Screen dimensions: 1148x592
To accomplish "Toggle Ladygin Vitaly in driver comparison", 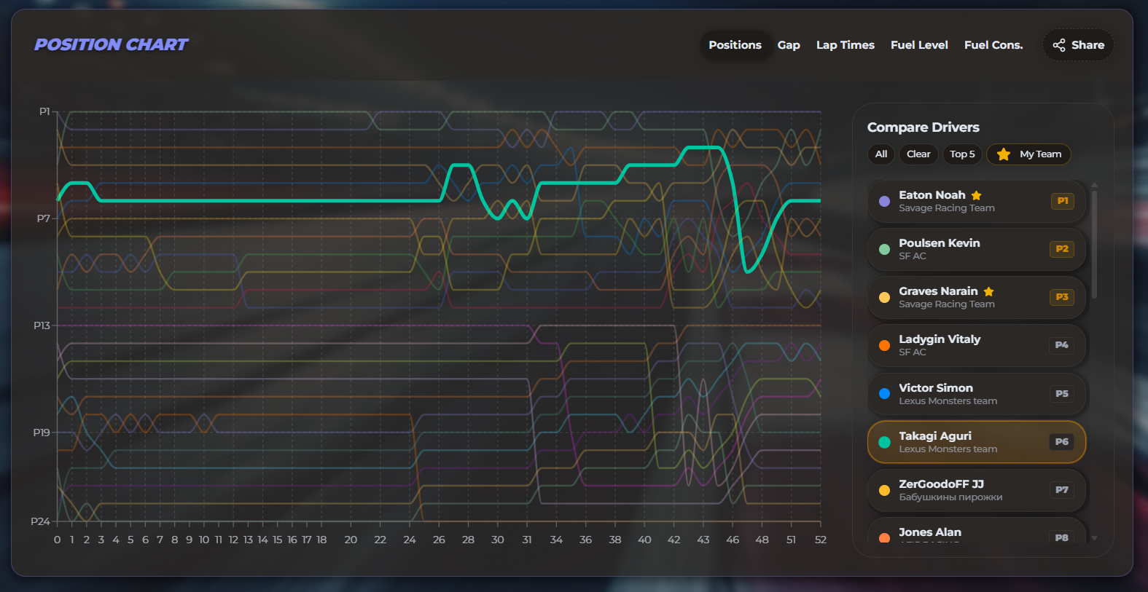I will pos(977,345).
